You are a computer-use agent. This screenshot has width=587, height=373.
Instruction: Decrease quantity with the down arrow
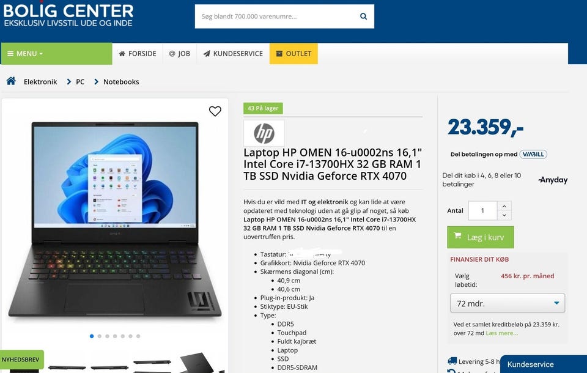(504, 215)
